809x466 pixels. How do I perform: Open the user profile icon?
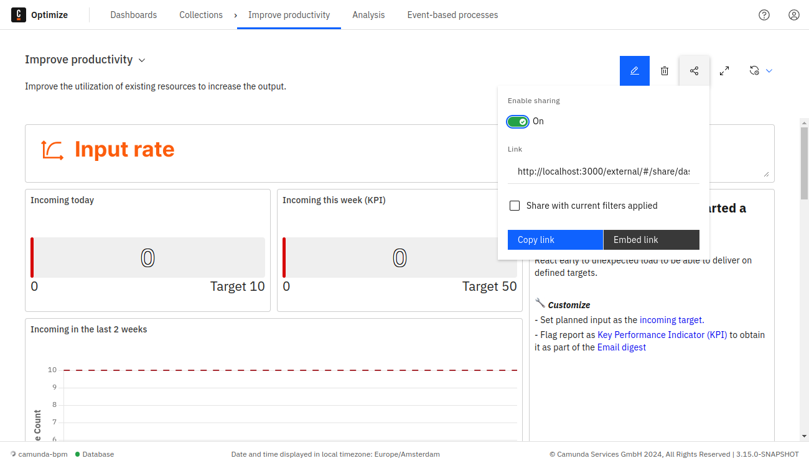click(794, 15)
